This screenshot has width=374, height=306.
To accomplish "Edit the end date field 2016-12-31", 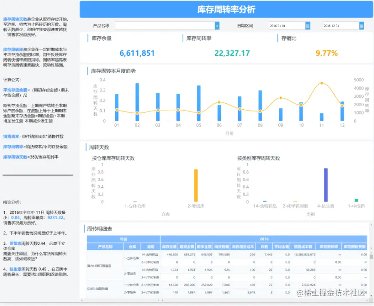I will click(x=341, y=26).
